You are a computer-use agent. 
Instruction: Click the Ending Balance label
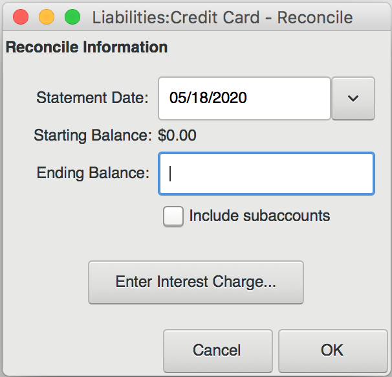93,173
